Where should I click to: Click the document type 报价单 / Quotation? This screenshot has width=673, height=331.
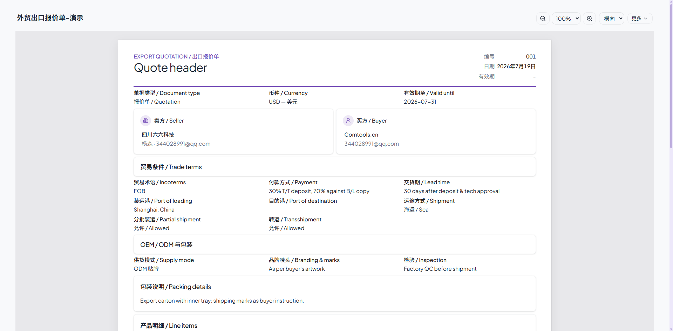pos(157,102)
